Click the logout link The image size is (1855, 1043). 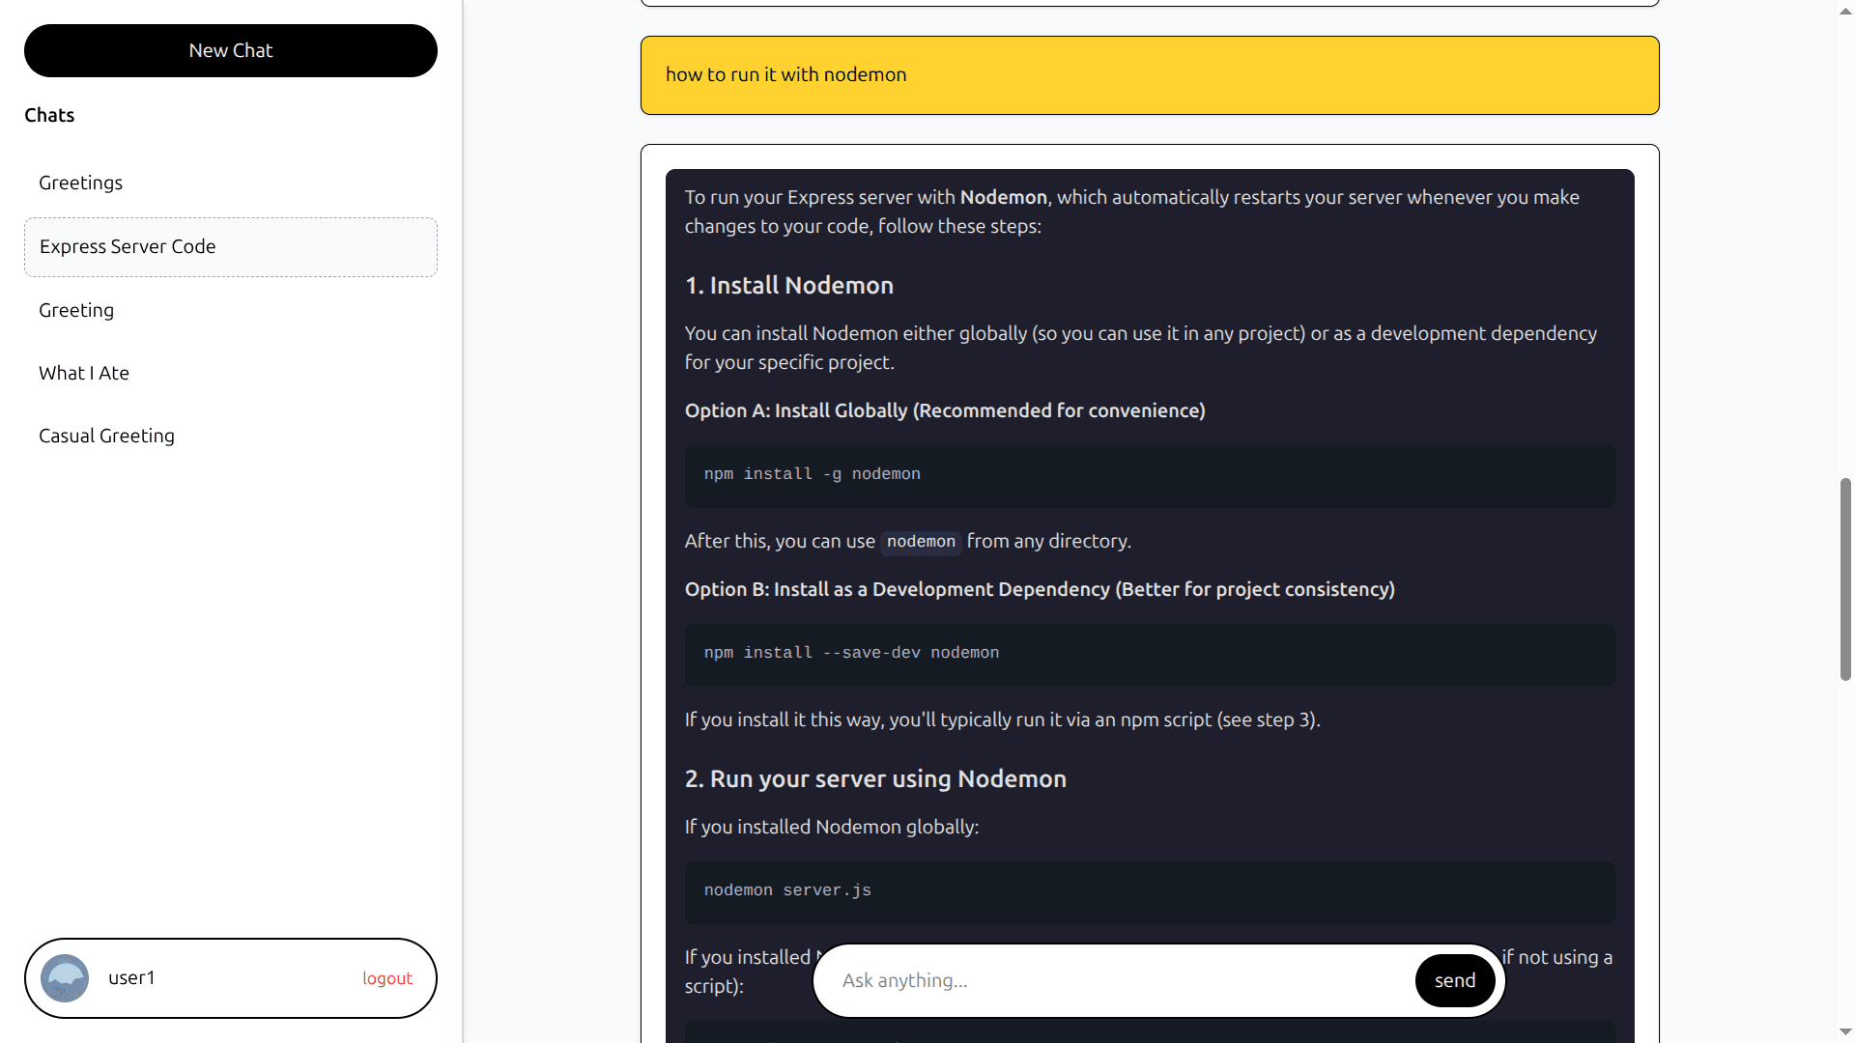click(386, 977)
